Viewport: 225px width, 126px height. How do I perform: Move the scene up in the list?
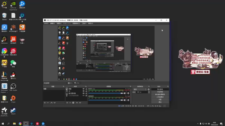(51, 103)
